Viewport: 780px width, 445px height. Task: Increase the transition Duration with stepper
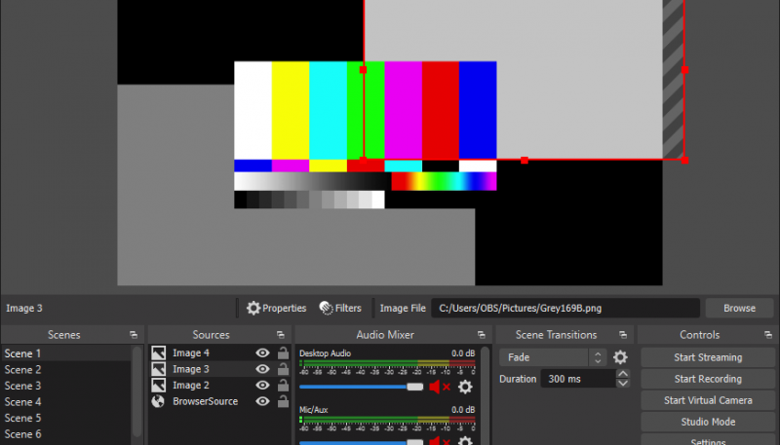point(623,375)
